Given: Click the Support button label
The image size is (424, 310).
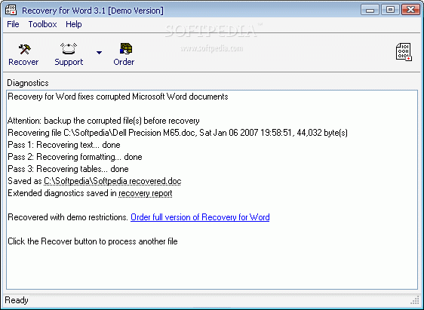Looking at the screenshot, I should tap(69, 62).
